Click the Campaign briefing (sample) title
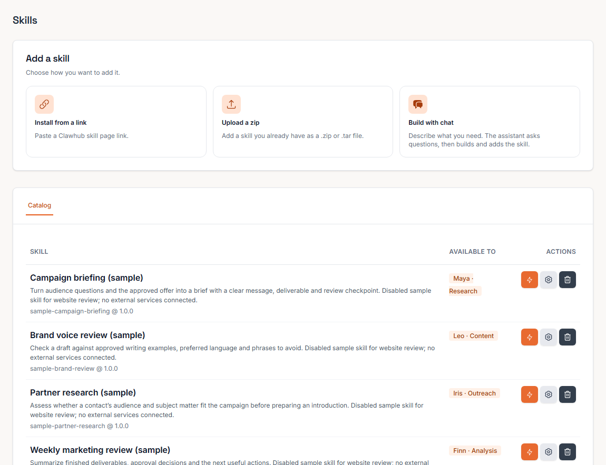Viewport: 606px width, 465px height. [x=86, y=278]
